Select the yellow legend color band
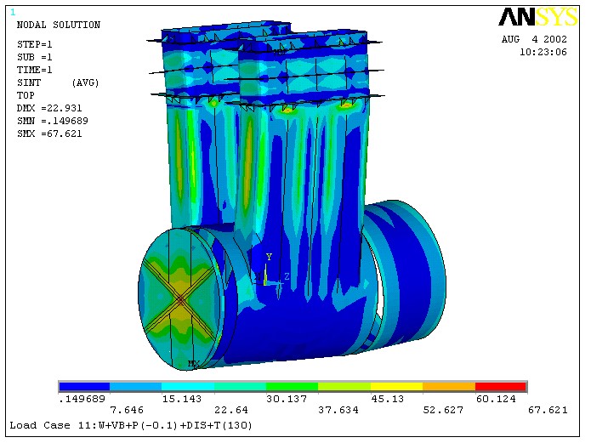Image resolution: width=591 pixels, height=443 pixels. (x=396, y=387)
